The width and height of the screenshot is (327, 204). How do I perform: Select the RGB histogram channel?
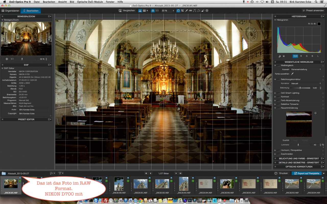click(x=295, y=56)
